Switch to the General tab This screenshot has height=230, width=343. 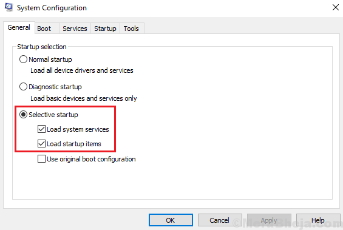[x=19, y=27]
